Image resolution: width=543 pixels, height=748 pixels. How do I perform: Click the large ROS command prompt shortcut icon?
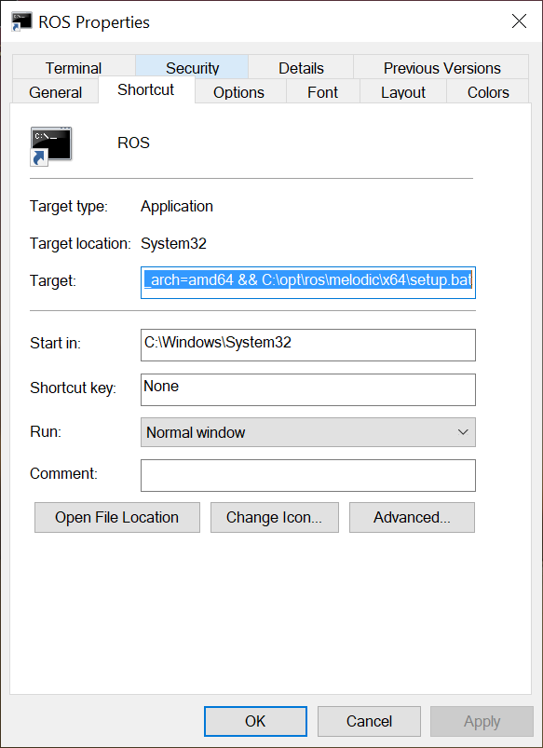click(x=51, y=146)
